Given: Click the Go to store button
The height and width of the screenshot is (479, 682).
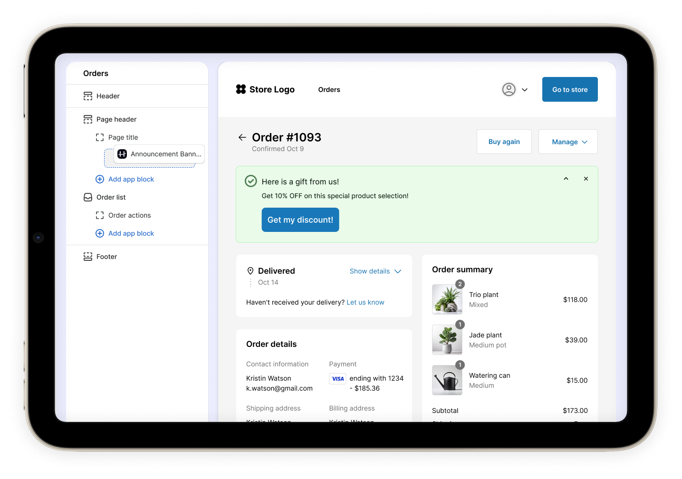Looking at the screenshot, I should tap(570, 89).
